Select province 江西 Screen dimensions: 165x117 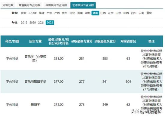103,13
